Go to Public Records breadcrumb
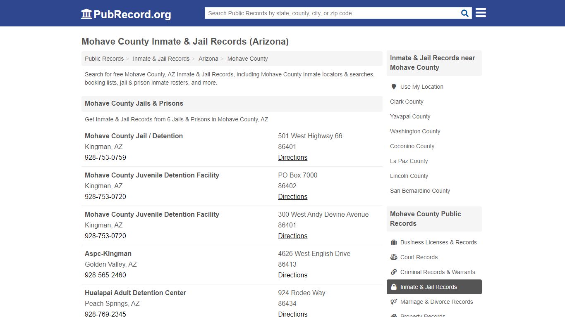Viewport: 565px width, 317px height. pyautogui.click(x=104, y=59)
